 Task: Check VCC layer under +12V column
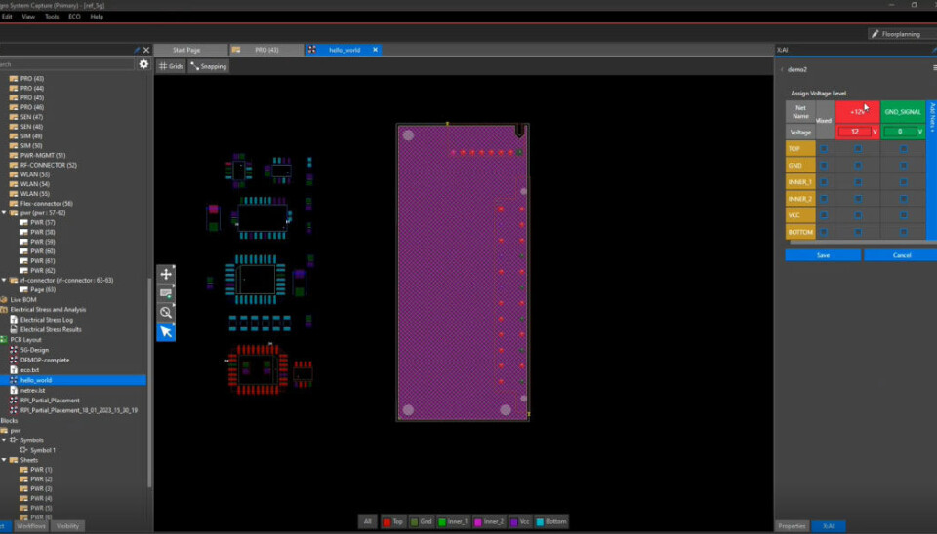tap(858, 215)
